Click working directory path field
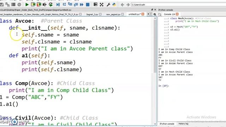This screenshot has width=226, height=127. point(178,5)
